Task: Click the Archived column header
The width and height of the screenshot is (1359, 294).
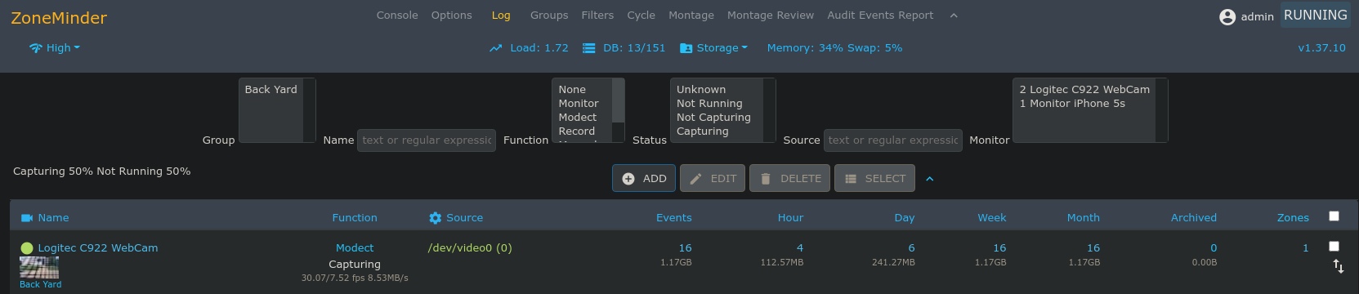Action: [1194, 218]
